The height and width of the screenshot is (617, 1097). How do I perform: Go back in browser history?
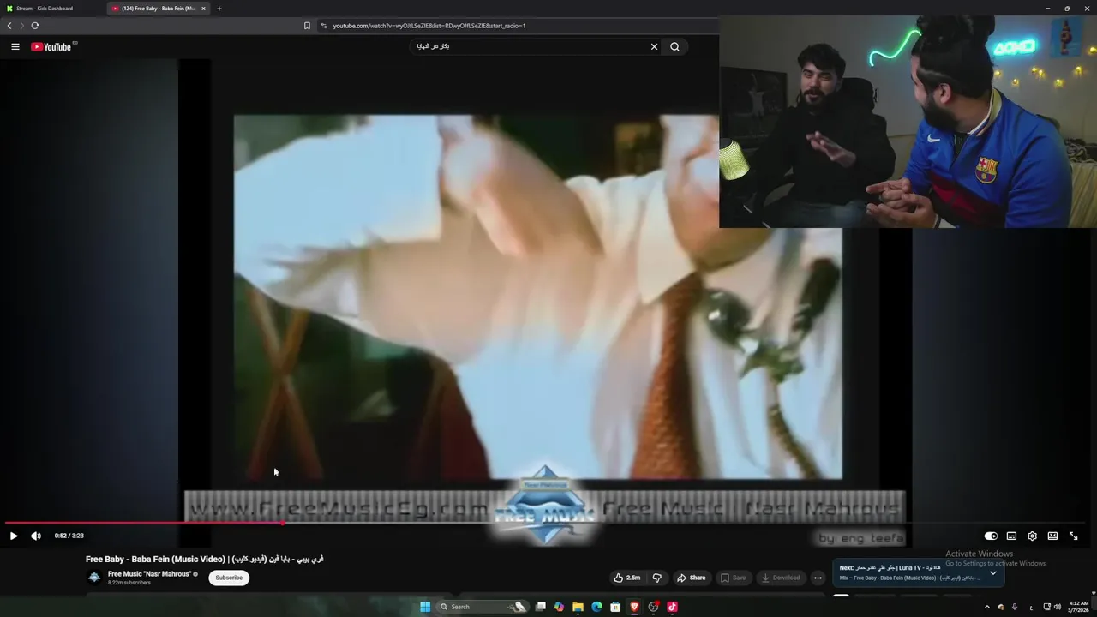click(9, 26)
